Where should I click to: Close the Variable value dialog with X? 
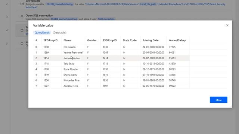227,25
